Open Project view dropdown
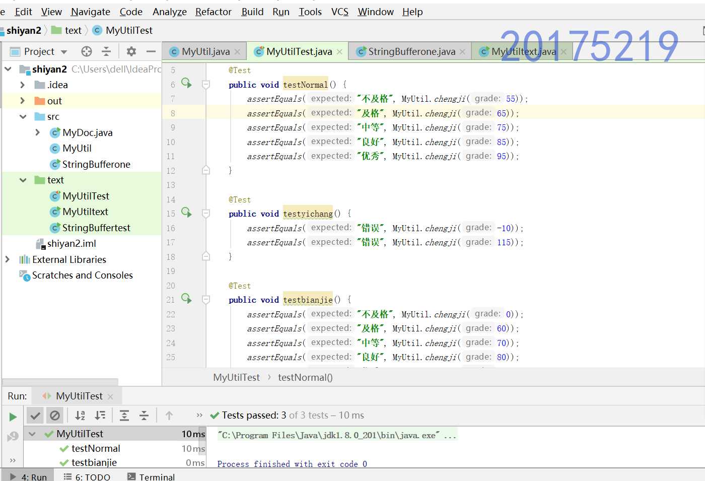 tap(64, 52)
